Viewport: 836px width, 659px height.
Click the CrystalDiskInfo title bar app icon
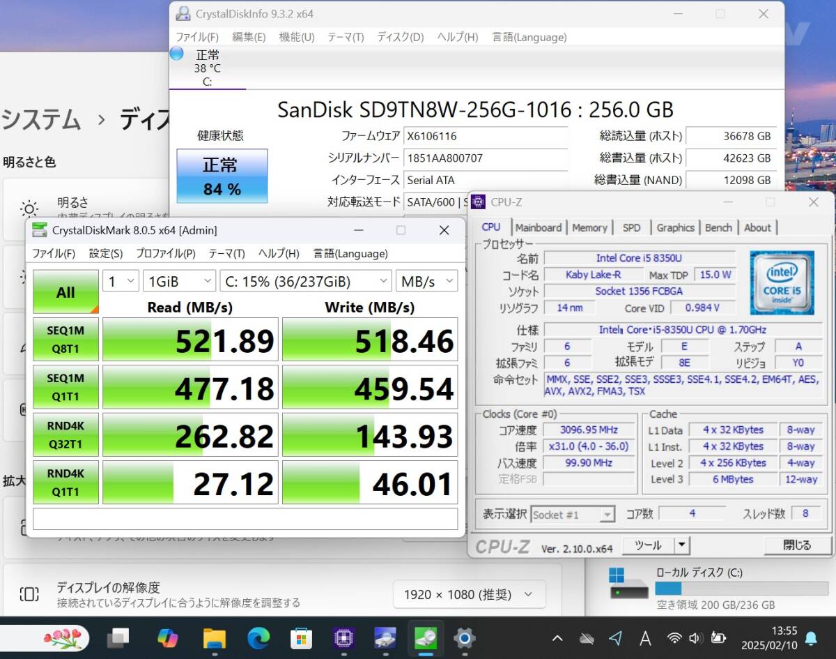tap(183, 13)
